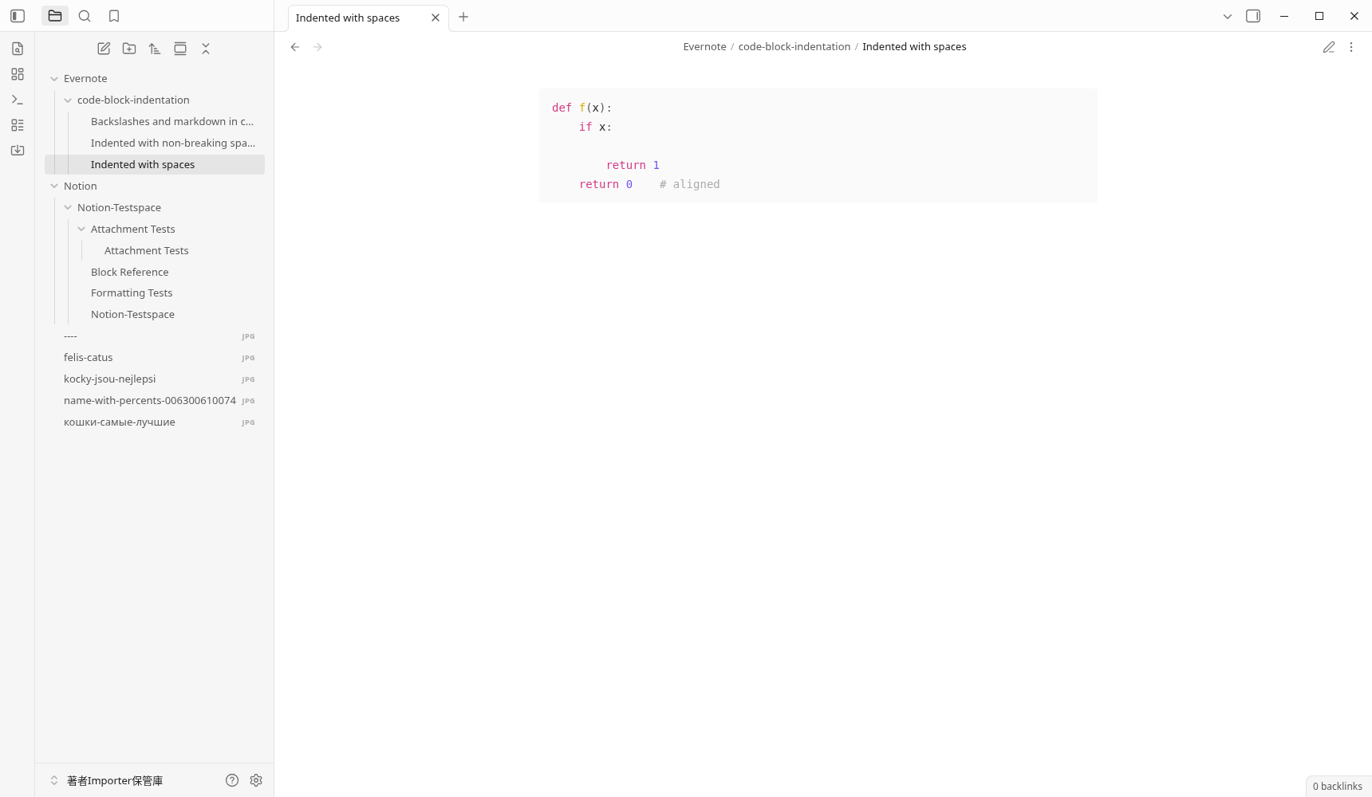
Task: Open the help icon
Action: pos(232,780)
